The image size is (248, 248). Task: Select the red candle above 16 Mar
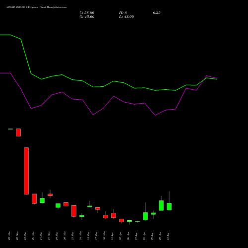34,198
